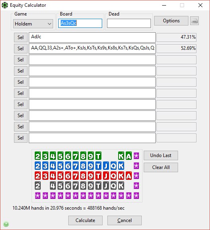Choose the green 3 card
The width and height of the screenshot is (210, 230).
pos(45,156)
